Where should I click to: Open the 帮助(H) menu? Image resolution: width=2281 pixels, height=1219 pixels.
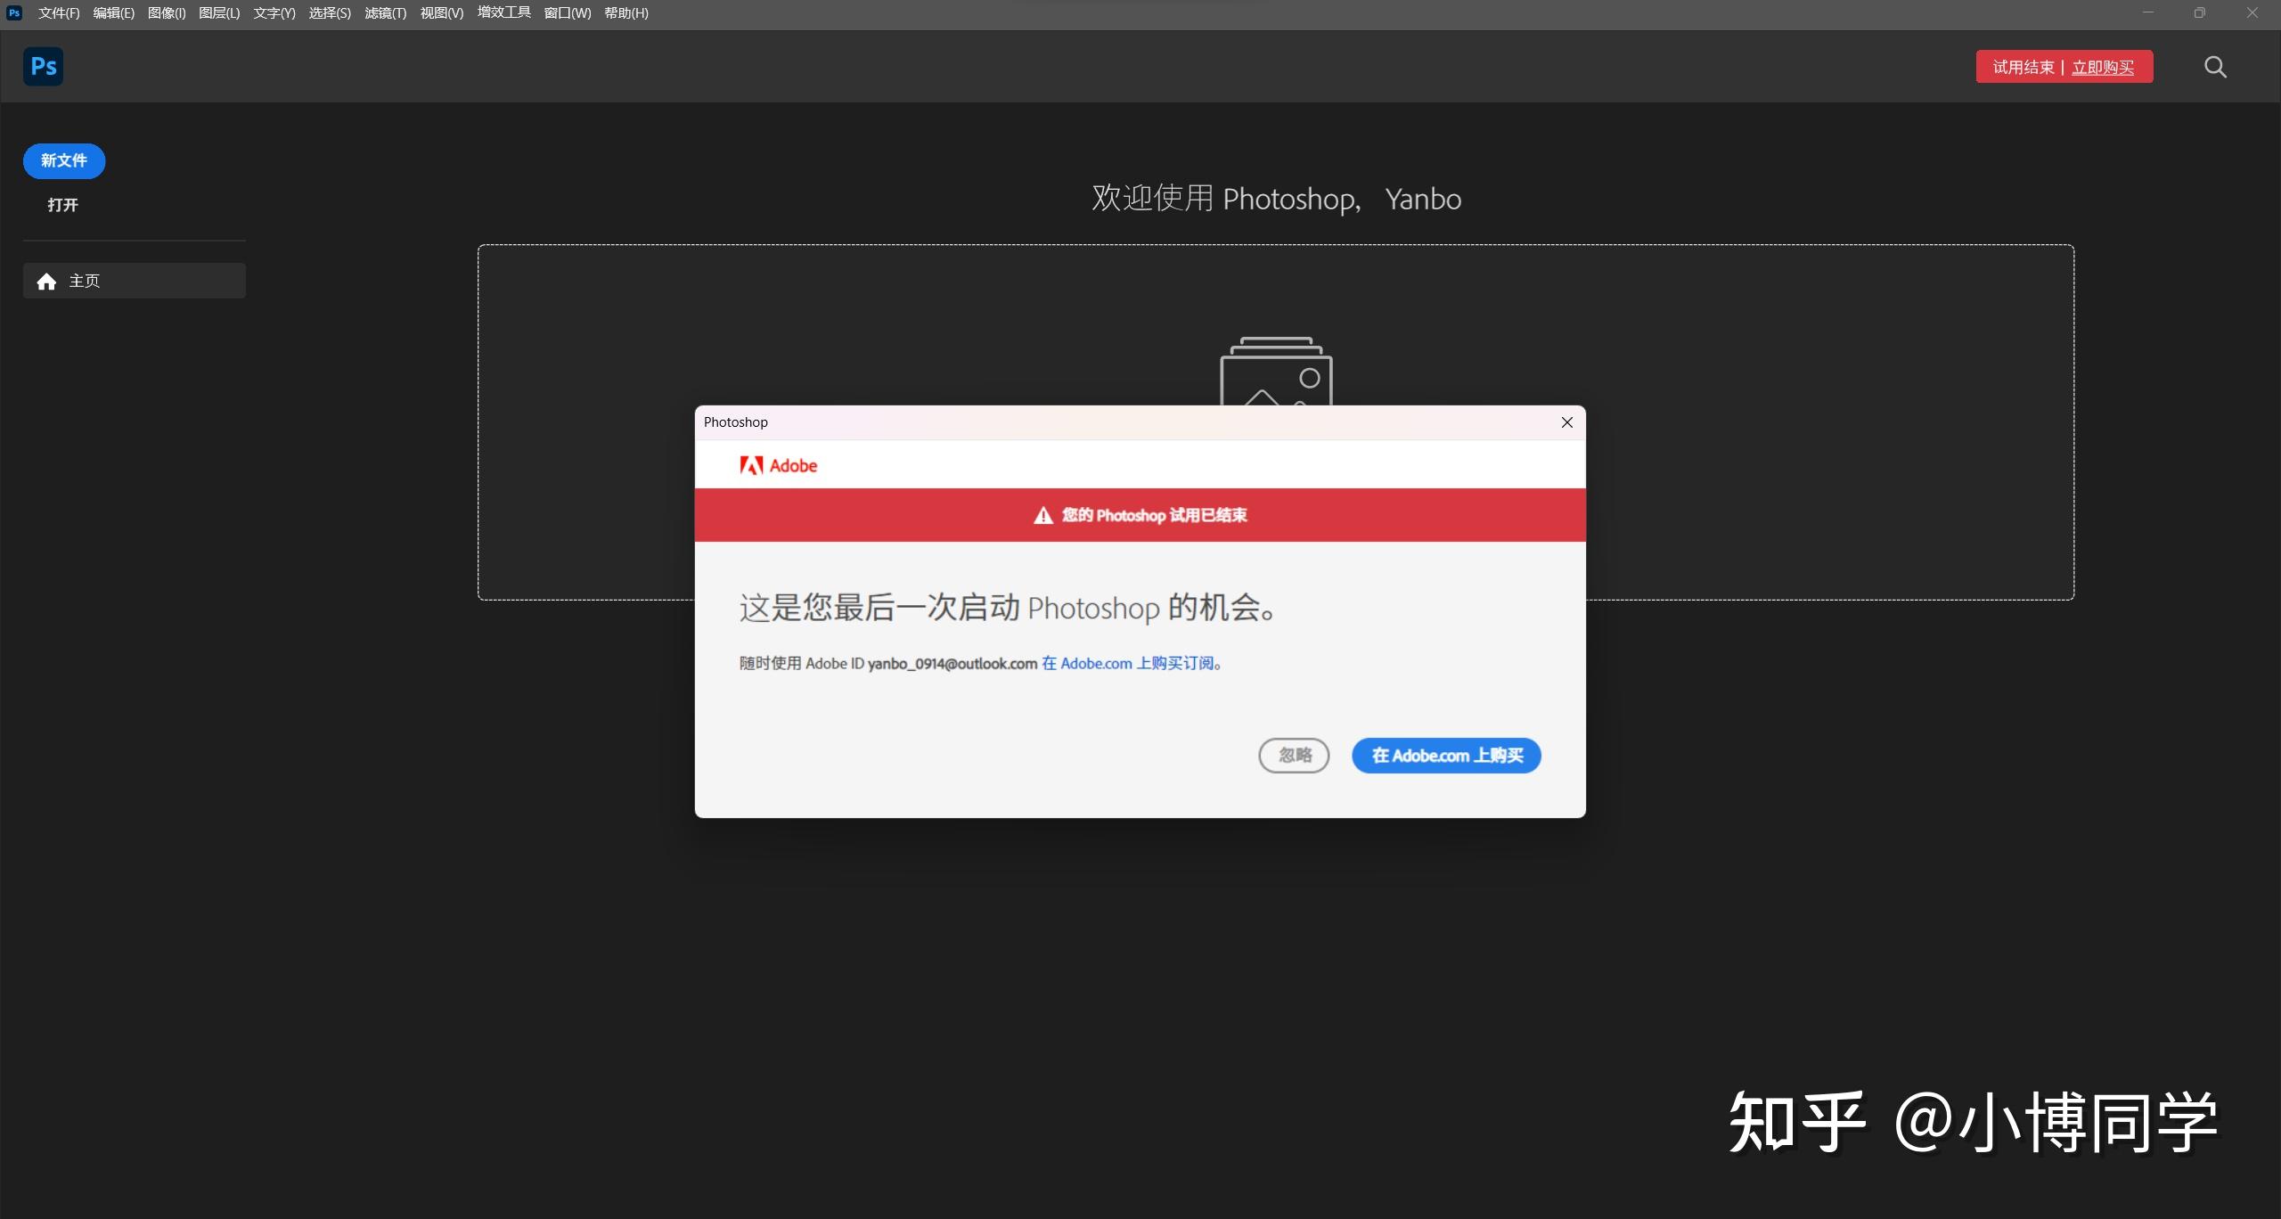627,12
